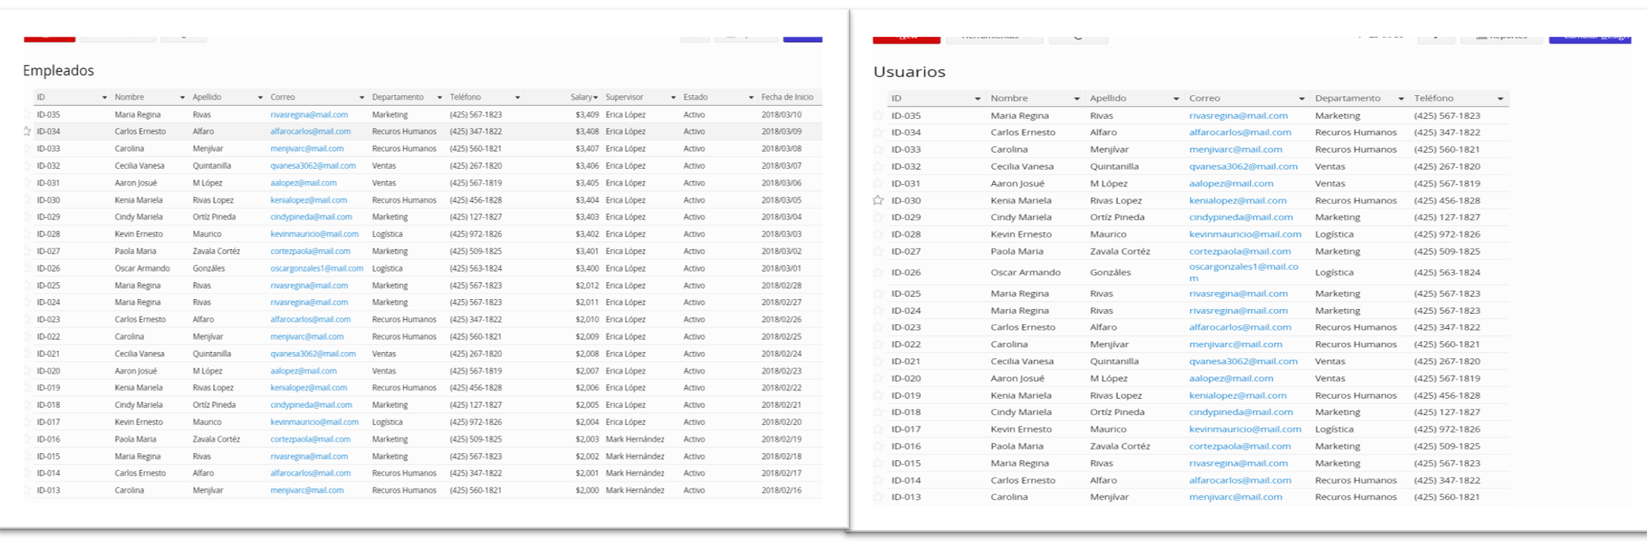Open Estado column dropdown in Empleados
This screenshot has height=546, width=1647.
point(751,97)
